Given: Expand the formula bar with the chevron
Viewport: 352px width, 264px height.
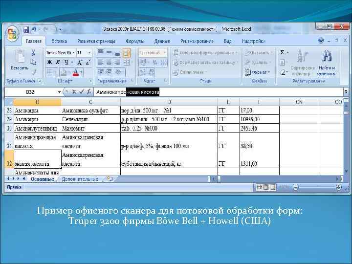Looking at the screenshot, I should tap(346, 91).
